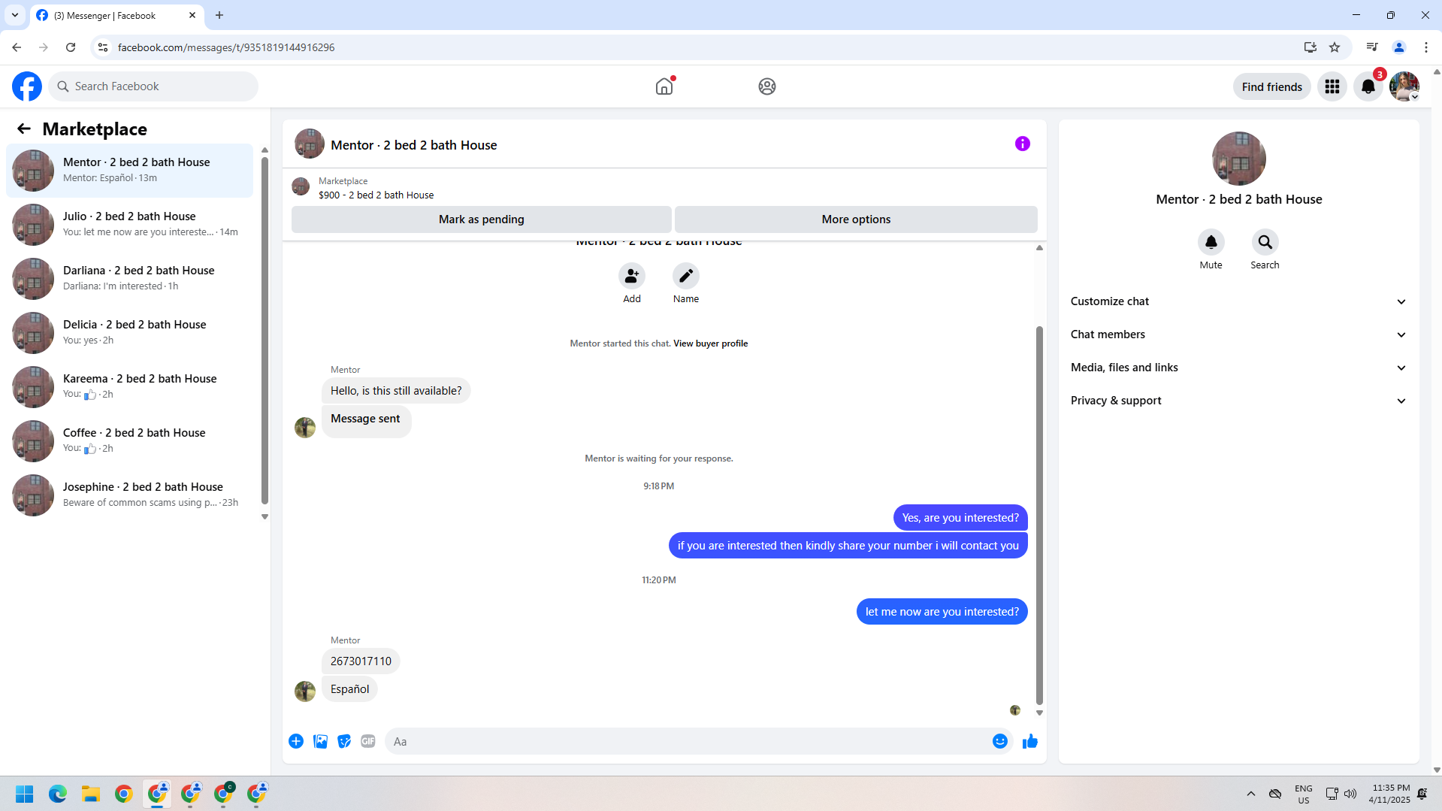Mute this conversation with the bell icon
The height and width of the screenshot is (811, 1442).
[1211, 242]
